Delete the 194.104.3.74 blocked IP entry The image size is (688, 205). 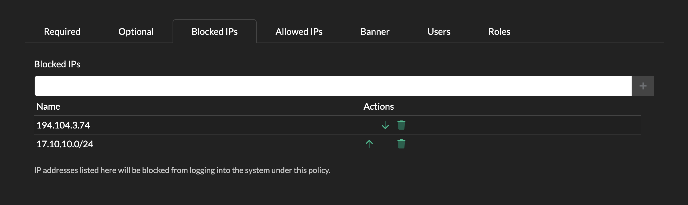pyautogui.click(x=401, y=125)
